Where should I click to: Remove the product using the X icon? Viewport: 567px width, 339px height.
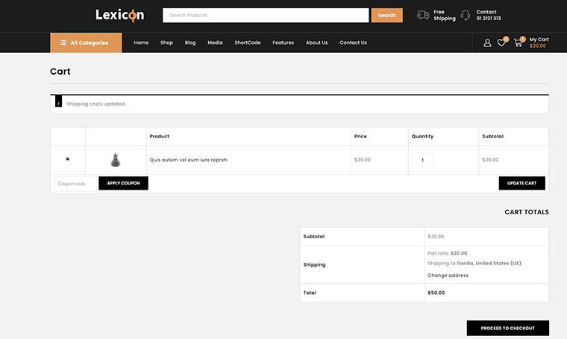[x=68, y=159]
